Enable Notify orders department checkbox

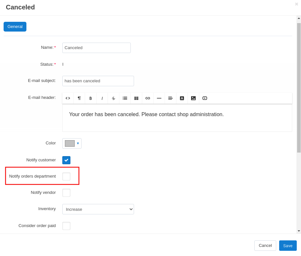click(66, 176)
